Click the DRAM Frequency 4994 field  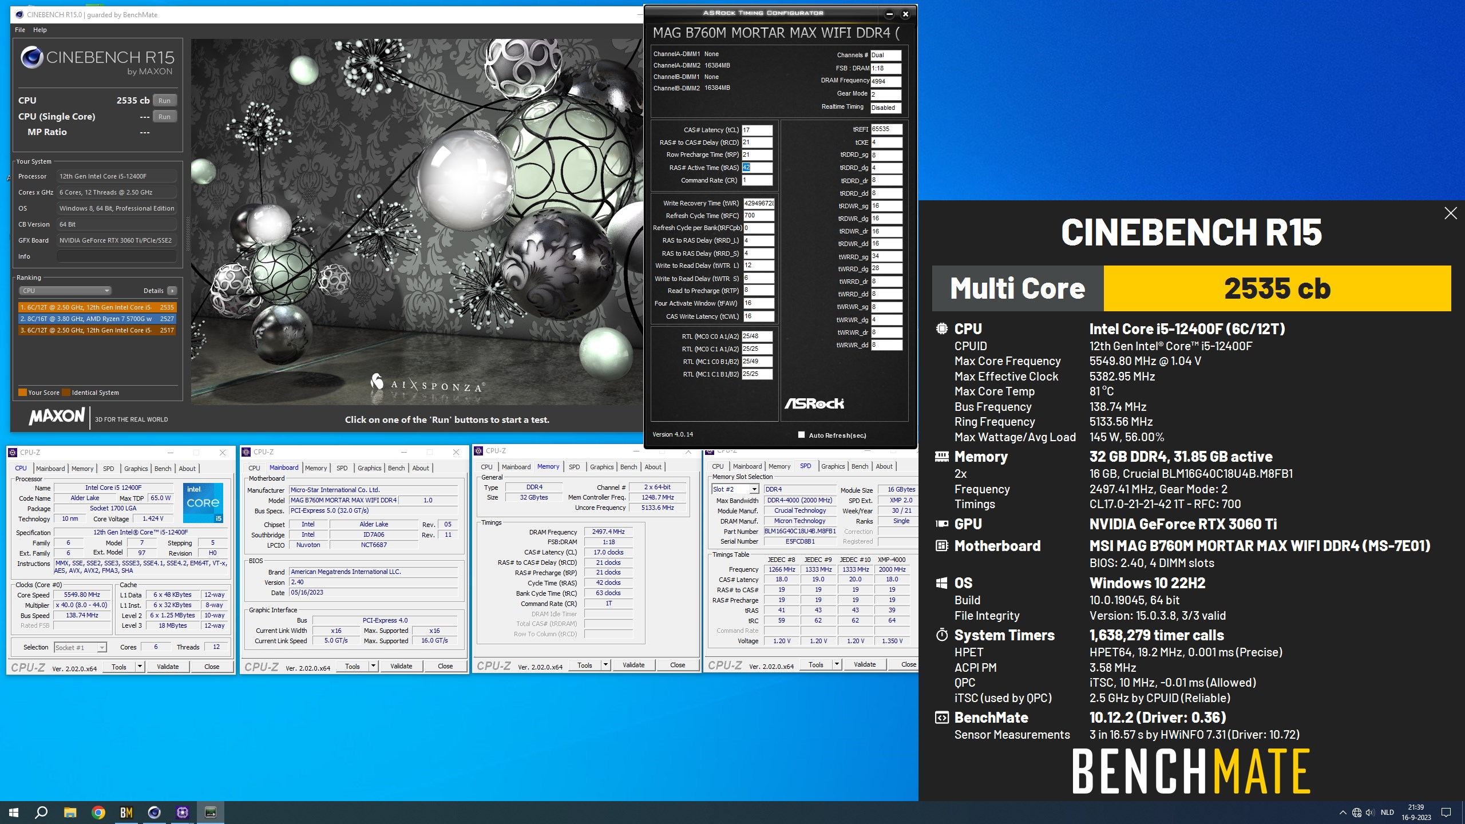click(x=886, y=81)
